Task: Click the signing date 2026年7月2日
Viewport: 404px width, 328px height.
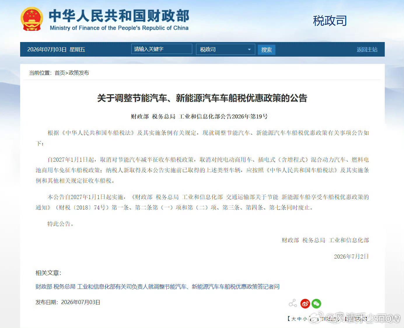Action: [x=351, y=257]
